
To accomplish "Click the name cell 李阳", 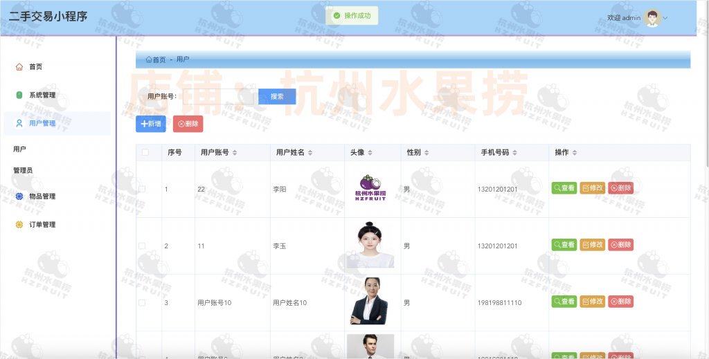I will 280,190.
